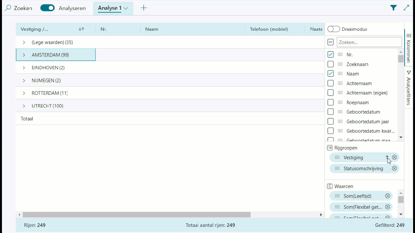Click the sort icon in Vestiging column header

pos(81,29)
